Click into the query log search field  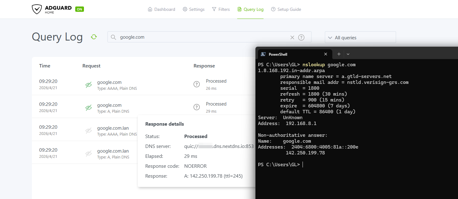click(x=201, y=37)
